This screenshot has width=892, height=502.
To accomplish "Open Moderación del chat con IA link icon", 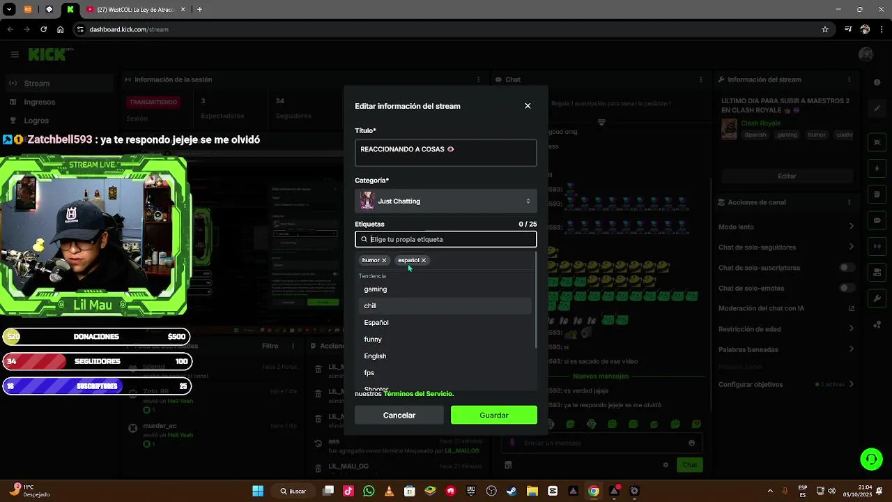I will 852,308.
